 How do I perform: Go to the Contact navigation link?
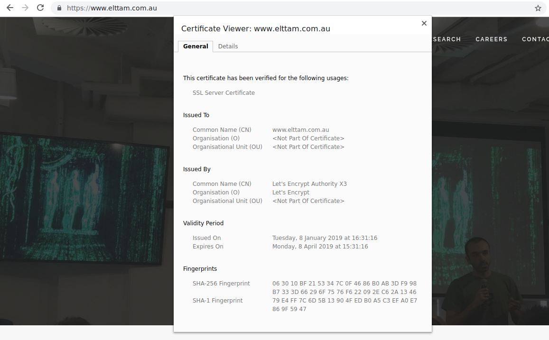(x=535, y=39)
